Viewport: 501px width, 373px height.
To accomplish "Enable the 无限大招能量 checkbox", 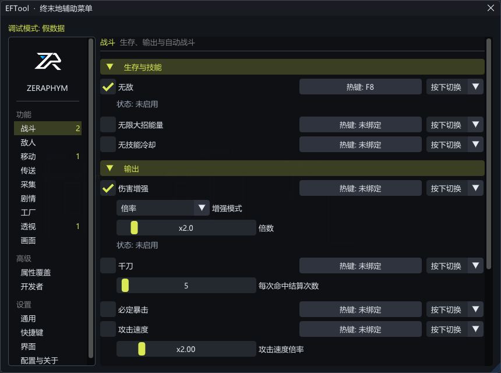I will click(x=108, y=125).
